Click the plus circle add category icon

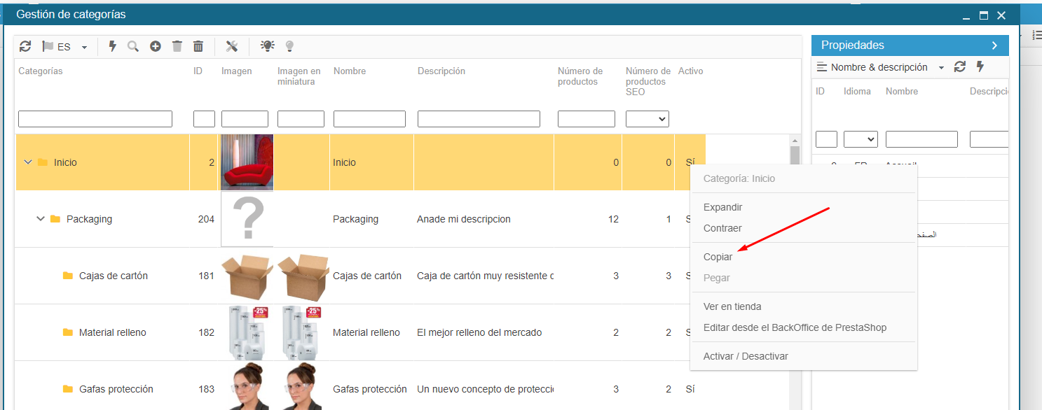point(156,46)
